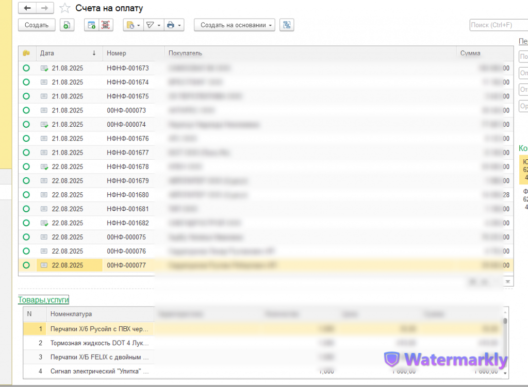Click status circle of invoice НФНФ-001681
This screenshot has width=528, height=387.
tap(26, 209)
